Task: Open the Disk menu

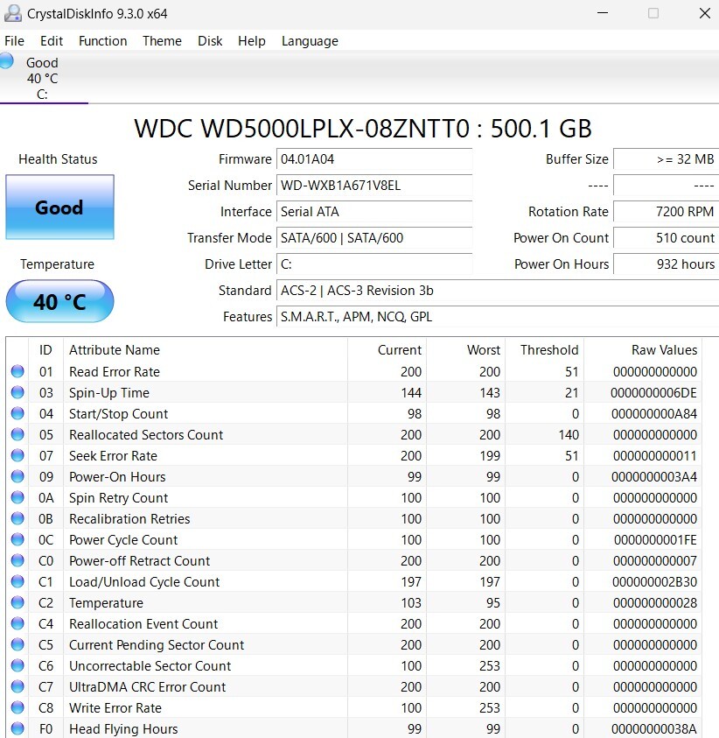Action: 210,41
